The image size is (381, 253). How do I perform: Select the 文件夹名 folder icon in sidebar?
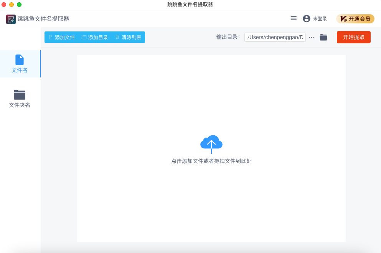click(20, 95)
